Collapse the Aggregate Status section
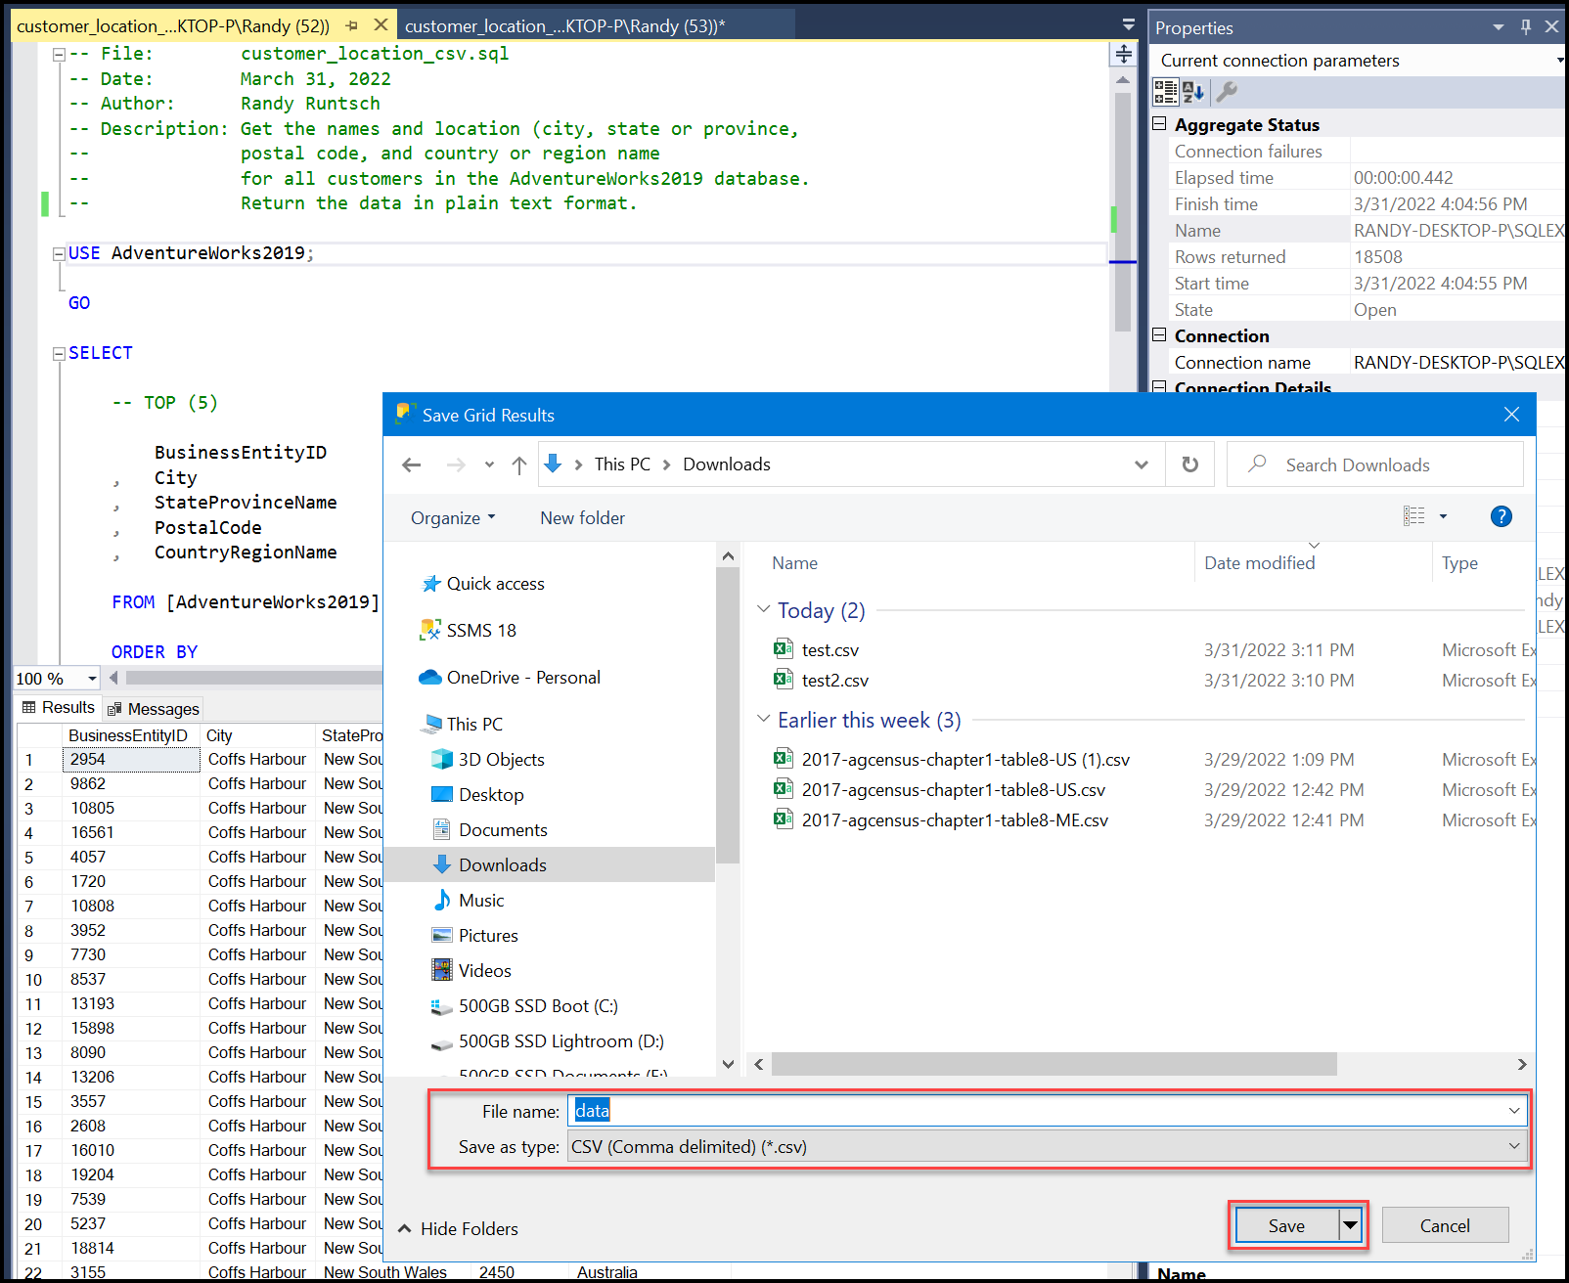The image size is (1569, 1283). tap(1159, 124)
